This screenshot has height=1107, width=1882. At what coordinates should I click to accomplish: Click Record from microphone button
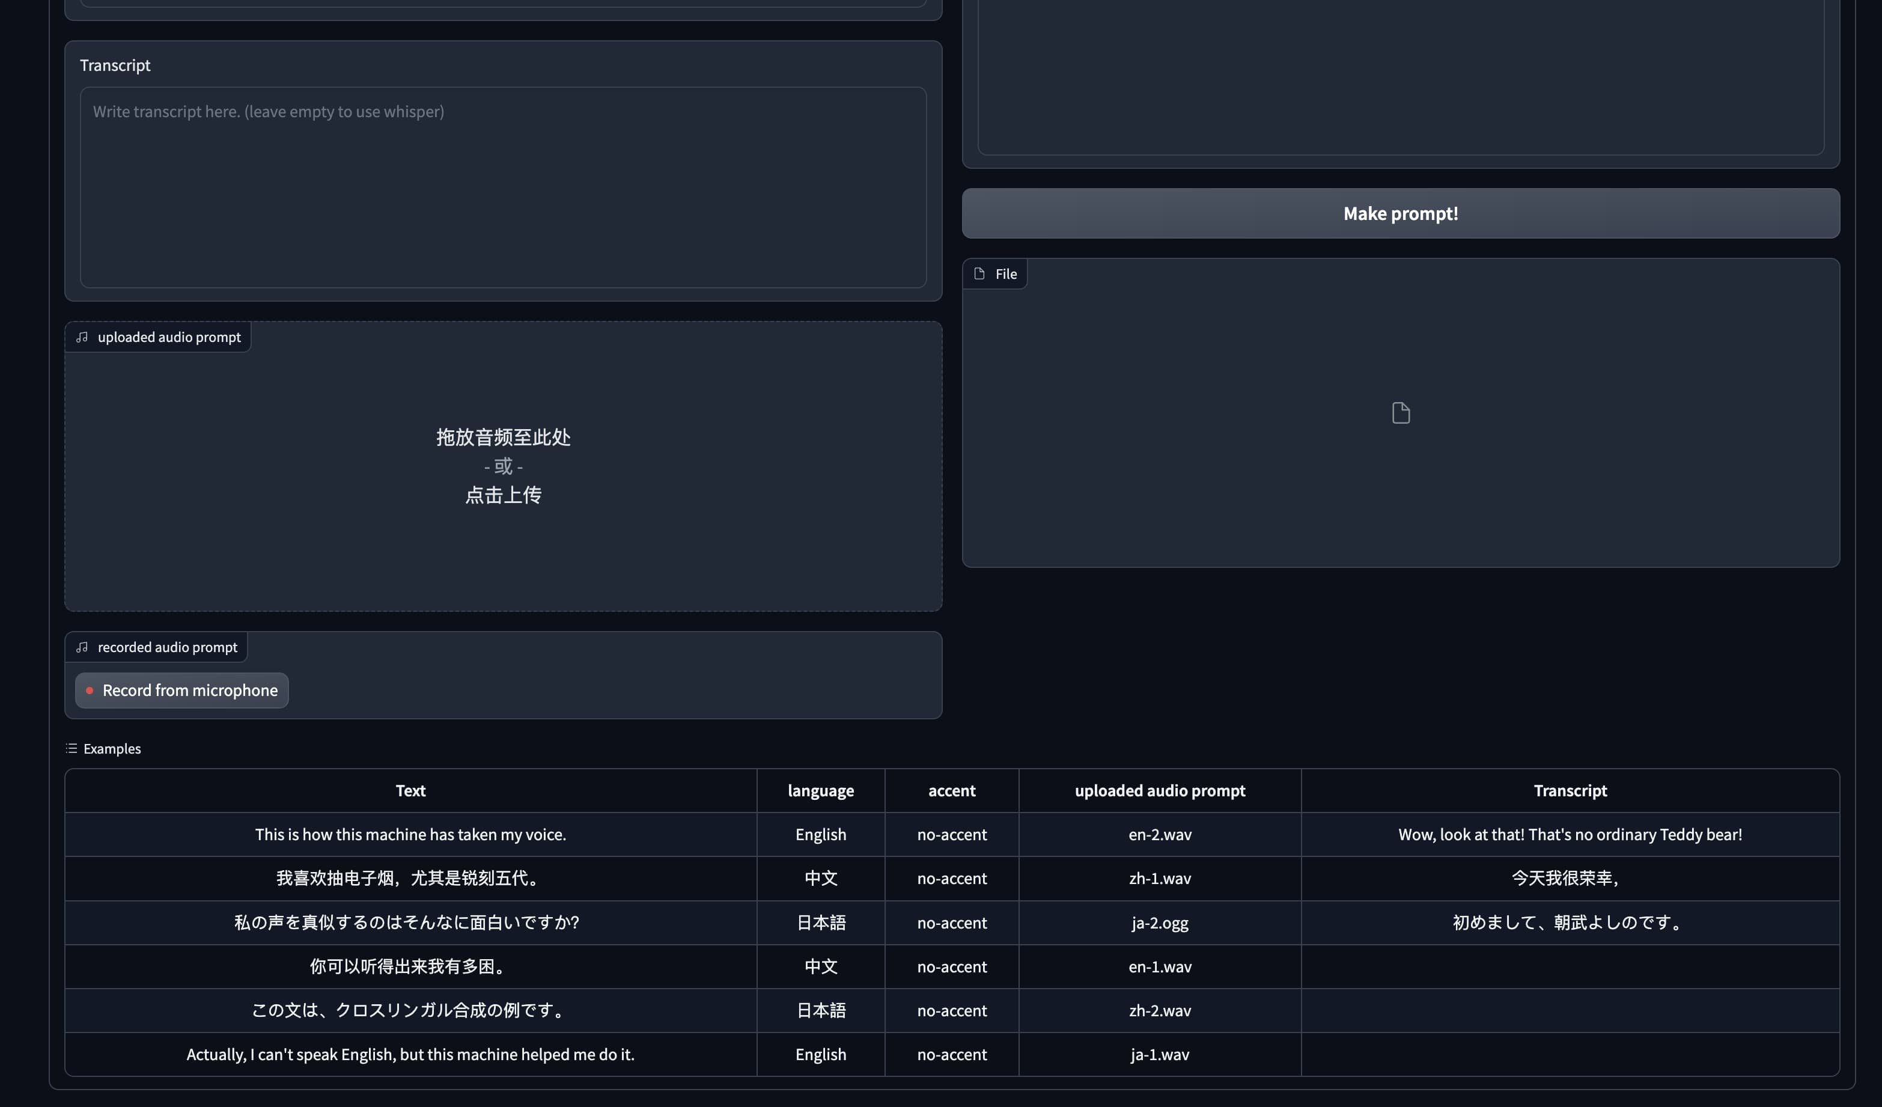[x=181, y=690]
